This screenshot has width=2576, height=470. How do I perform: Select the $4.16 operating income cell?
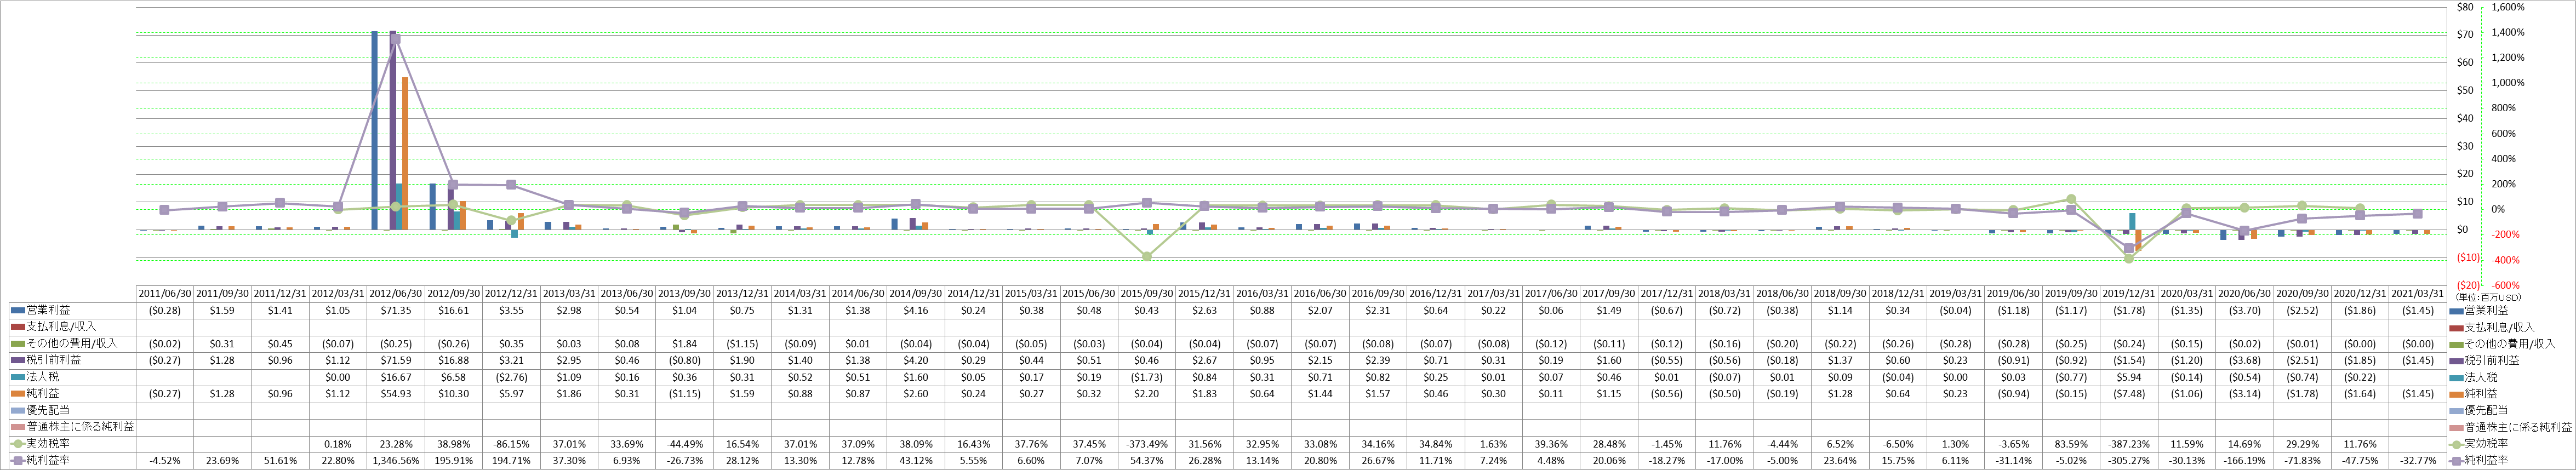916,311
